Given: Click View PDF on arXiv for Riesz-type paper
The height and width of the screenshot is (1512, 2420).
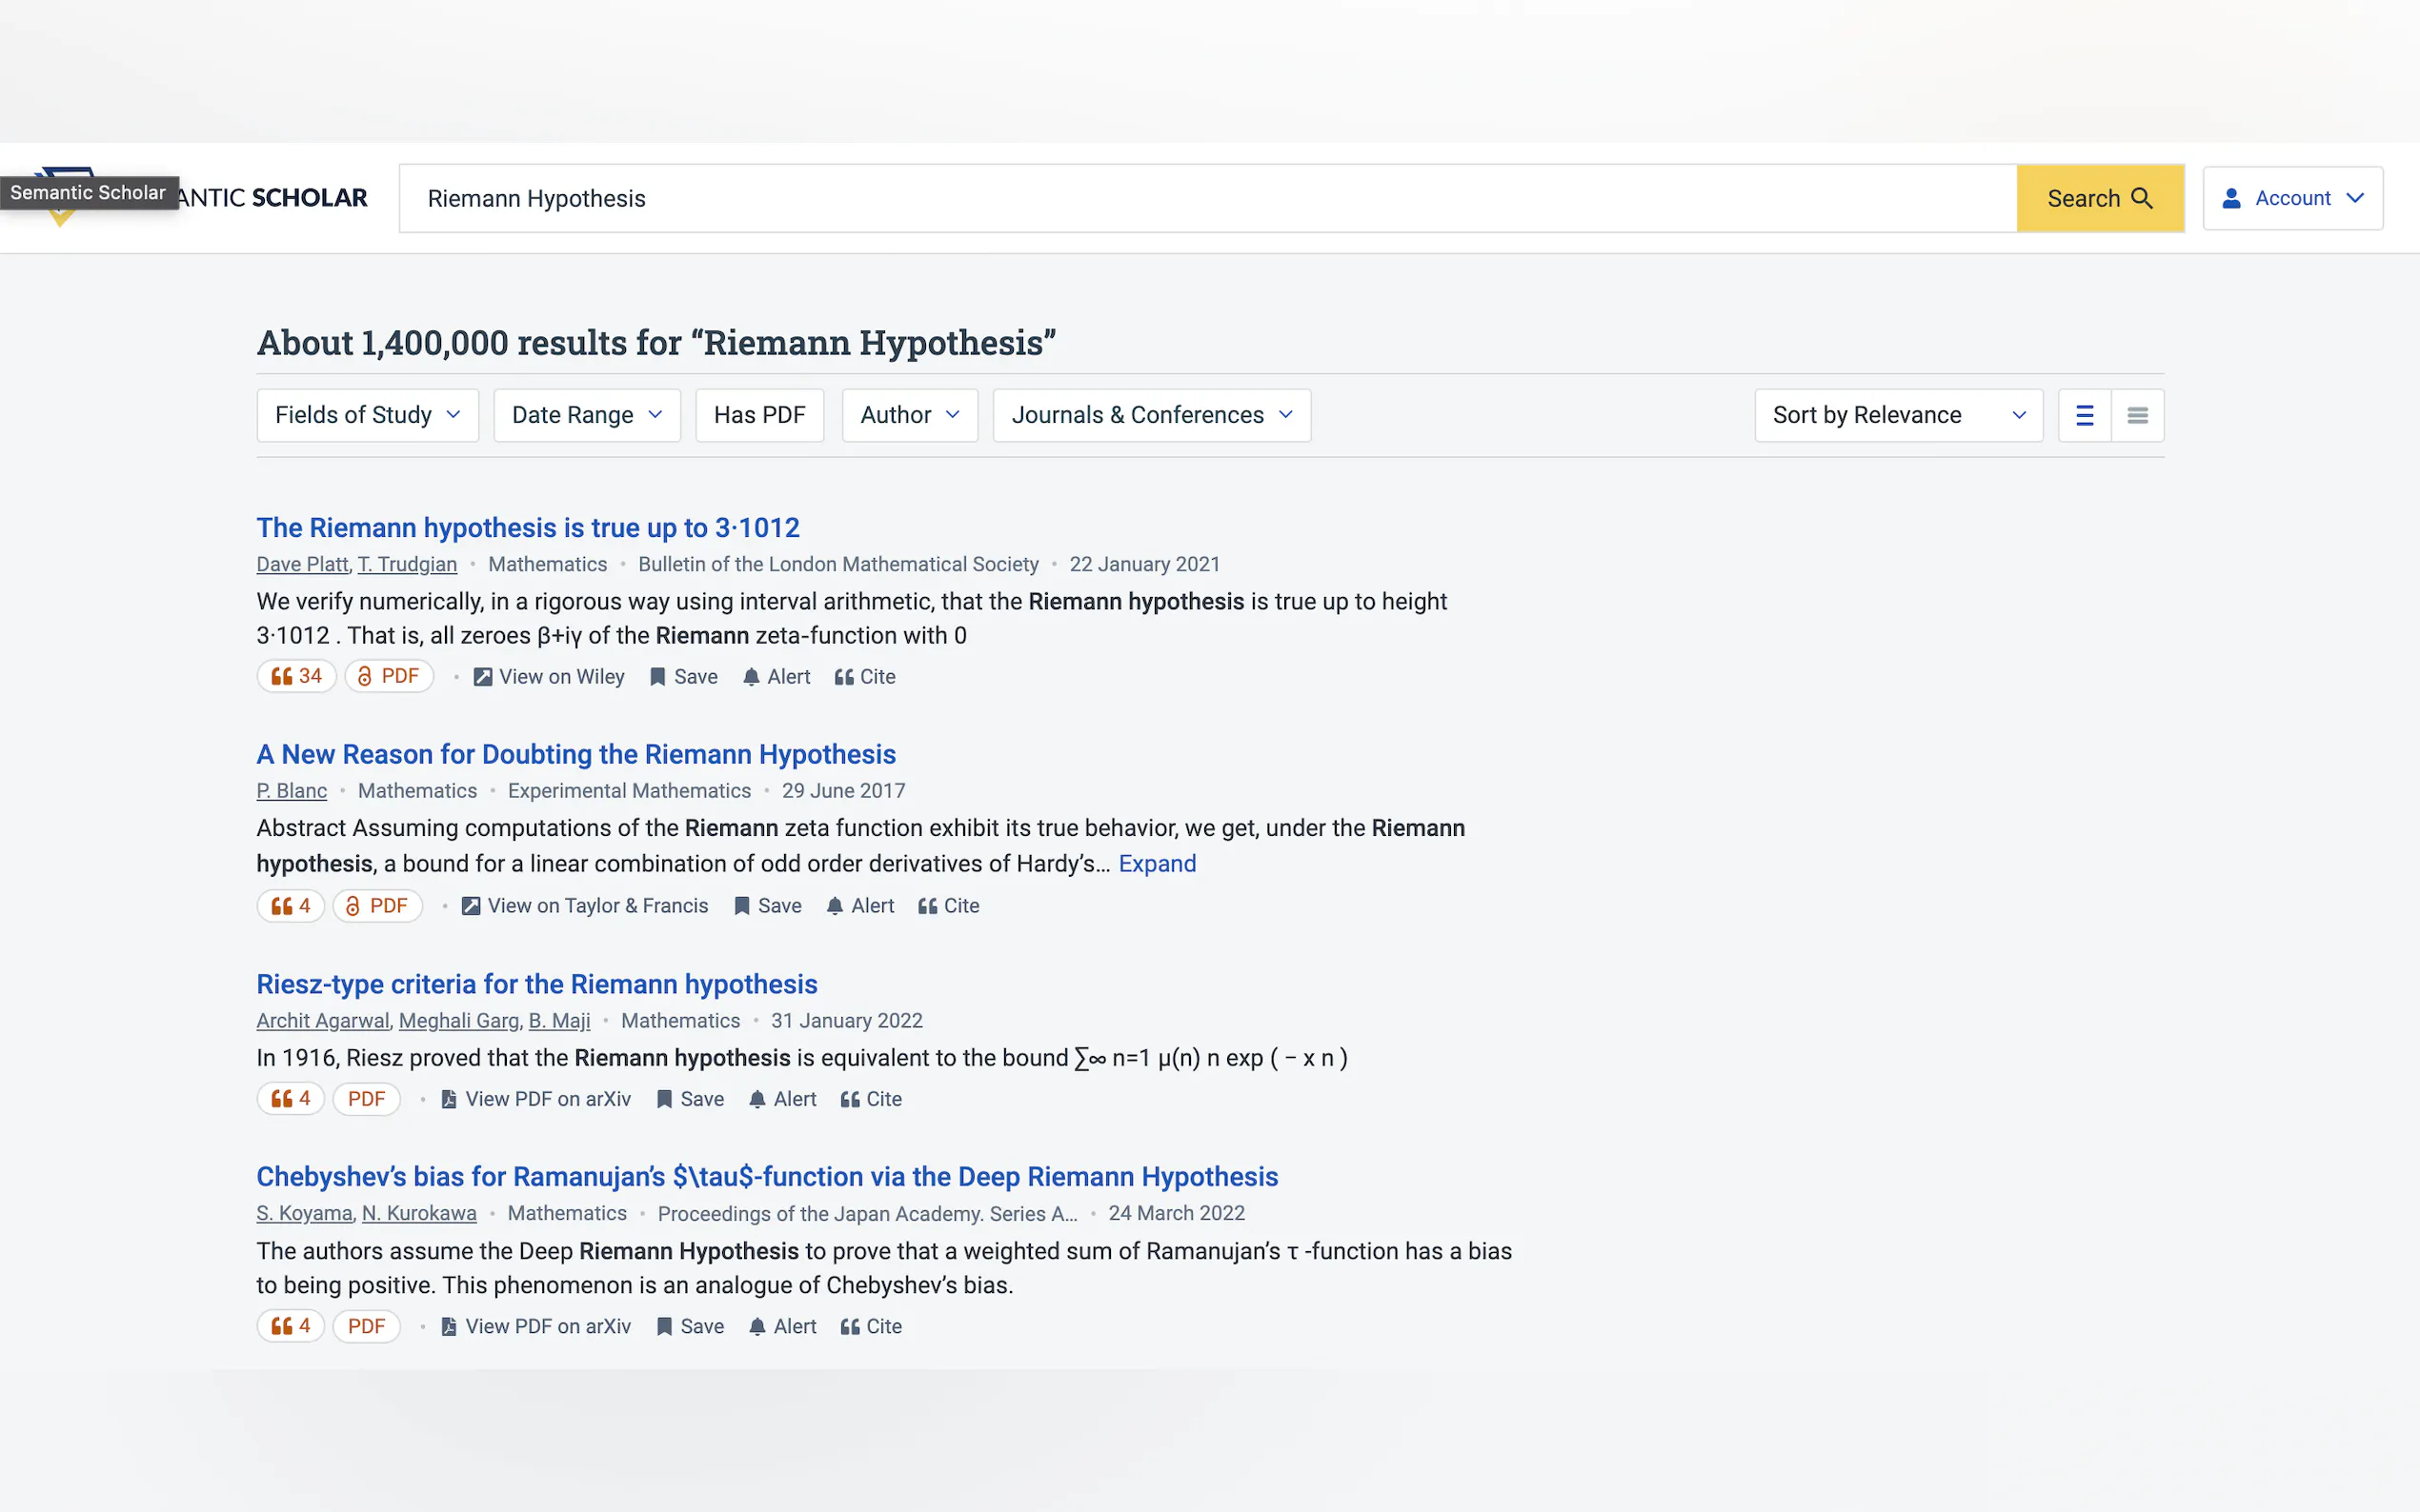Looking at the screenshot, I should (x=536, y=1098).
